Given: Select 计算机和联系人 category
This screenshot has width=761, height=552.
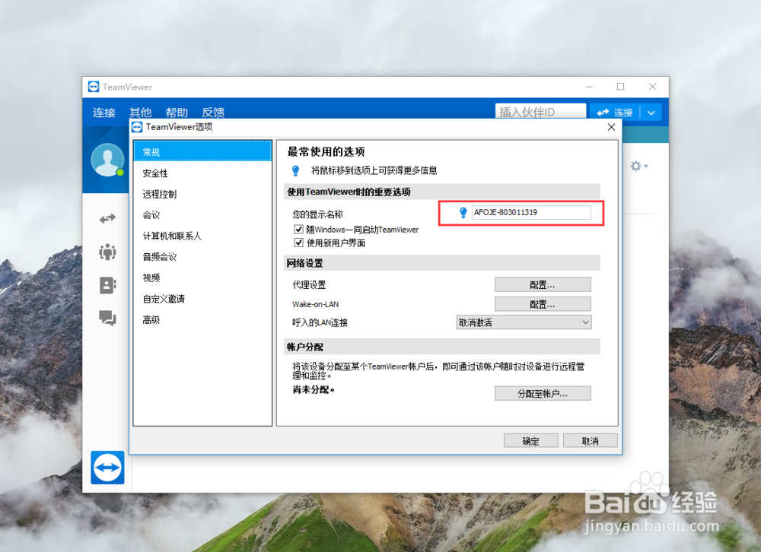Looking at the screenshot, I should [202, 236].
